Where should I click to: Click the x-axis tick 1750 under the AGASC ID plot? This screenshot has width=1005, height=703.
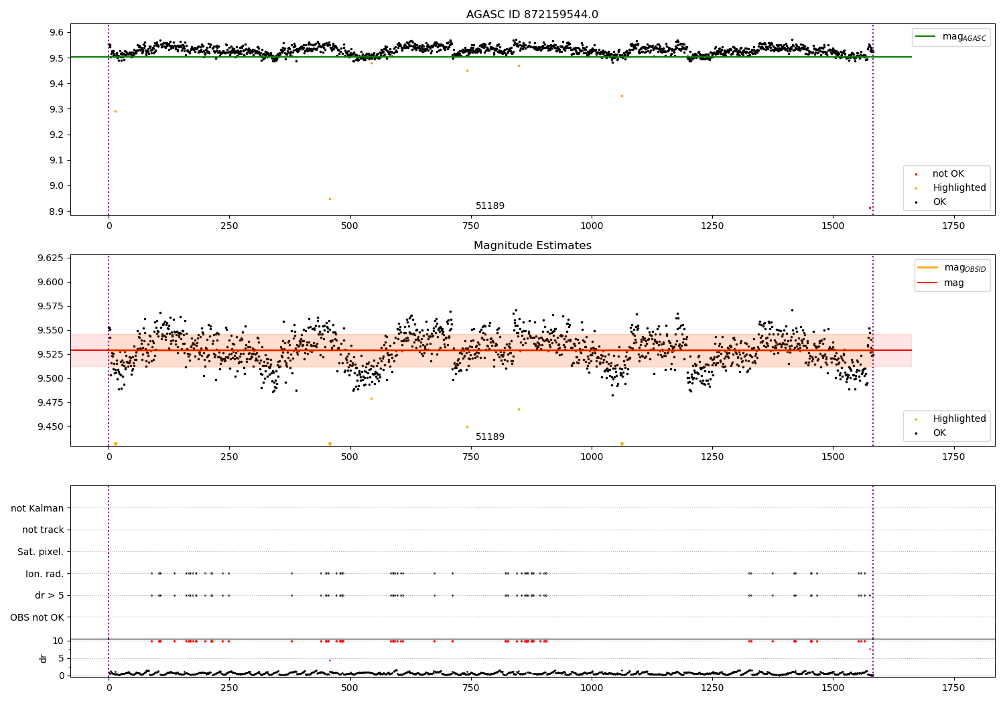[x=953, y=226]
